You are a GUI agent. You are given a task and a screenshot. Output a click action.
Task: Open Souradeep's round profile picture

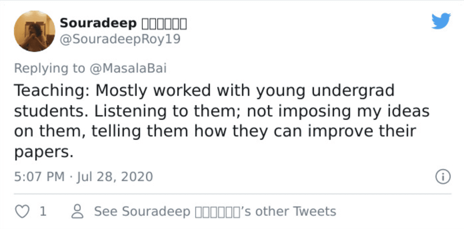[x=34, y=31]
